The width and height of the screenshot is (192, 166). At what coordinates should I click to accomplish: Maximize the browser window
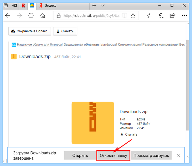(172, 5)
